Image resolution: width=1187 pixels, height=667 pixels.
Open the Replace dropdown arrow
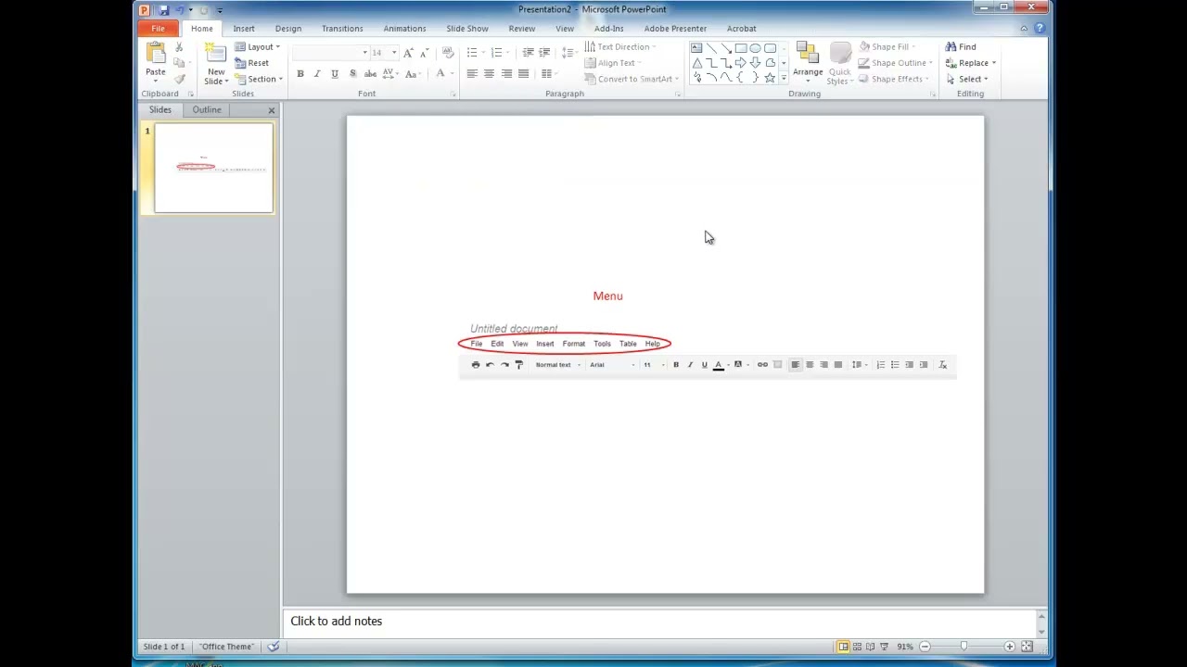[993, 63]
